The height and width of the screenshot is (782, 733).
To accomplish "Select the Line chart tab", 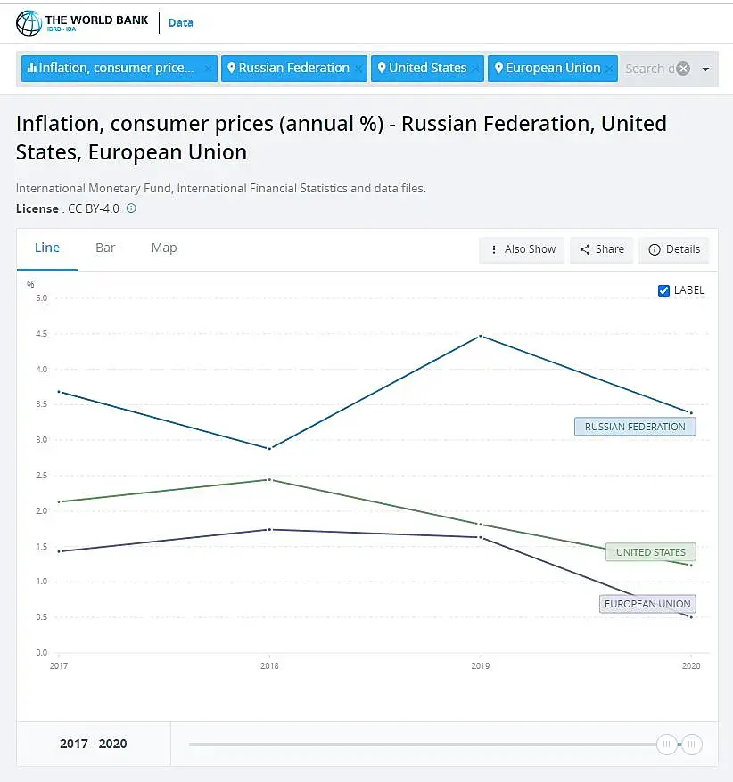I will tap(47, 248).
